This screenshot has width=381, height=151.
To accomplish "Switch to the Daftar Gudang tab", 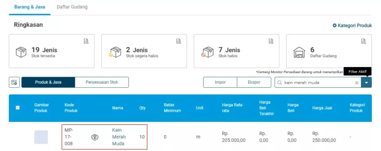I will (72, 7).
